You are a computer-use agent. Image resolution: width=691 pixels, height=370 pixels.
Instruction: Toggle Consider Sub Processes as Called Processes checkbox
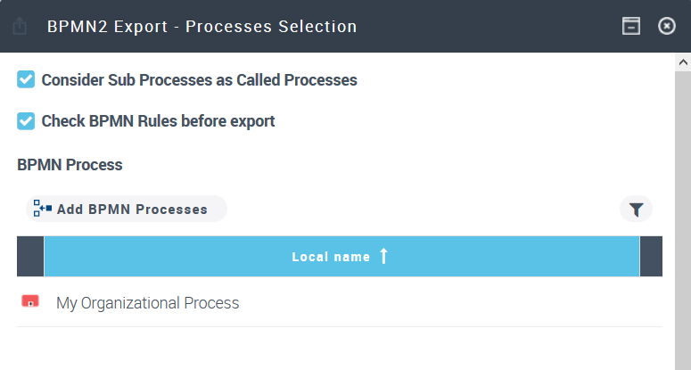(26, 80)
